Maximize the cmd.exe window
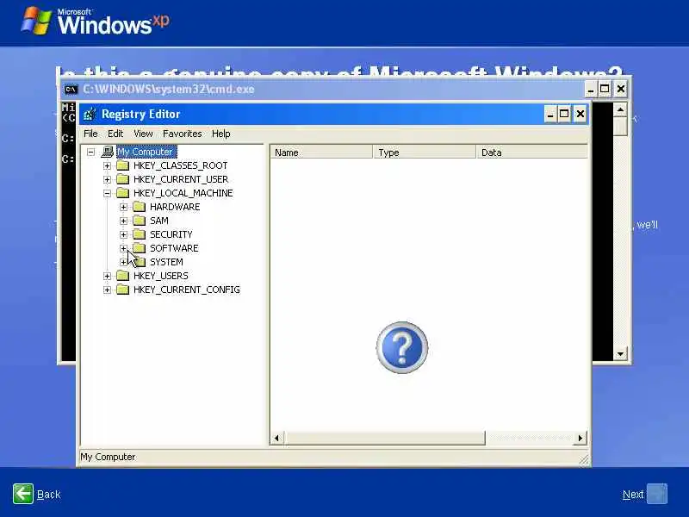This screenshot has height=517, width=689. coord(605,90)
